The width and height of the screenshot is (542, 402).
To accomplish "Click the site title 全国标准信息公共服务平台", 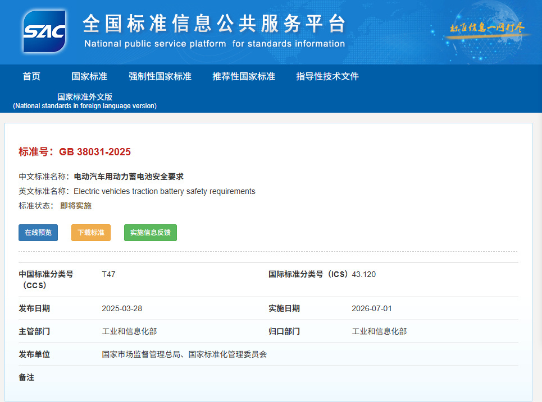I will point(215,24).
